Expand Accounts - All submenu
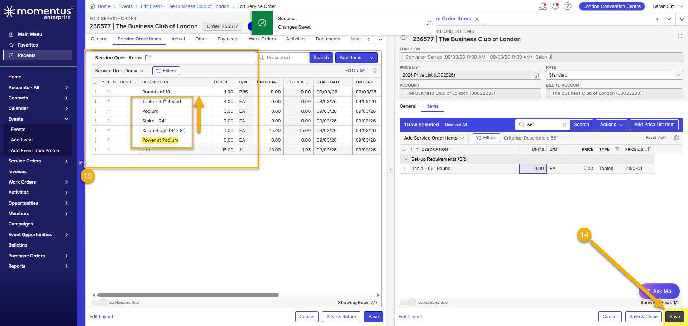Screen dimensions: 688x326 (x=67, y=88)
